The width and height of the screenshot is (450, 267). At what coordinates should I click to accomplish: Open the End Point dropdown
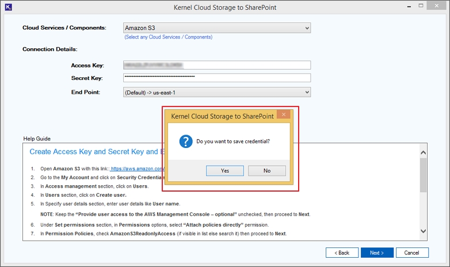click(x=217, y=93)
